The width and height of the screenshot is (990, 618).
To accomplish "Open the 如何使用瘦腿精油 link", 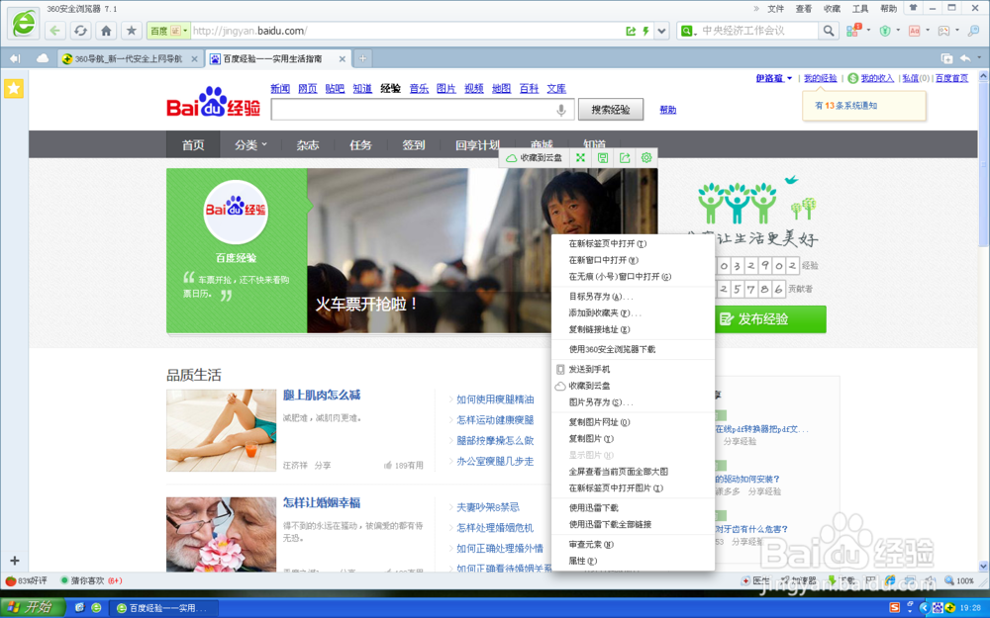I will [x=495, y=399].
